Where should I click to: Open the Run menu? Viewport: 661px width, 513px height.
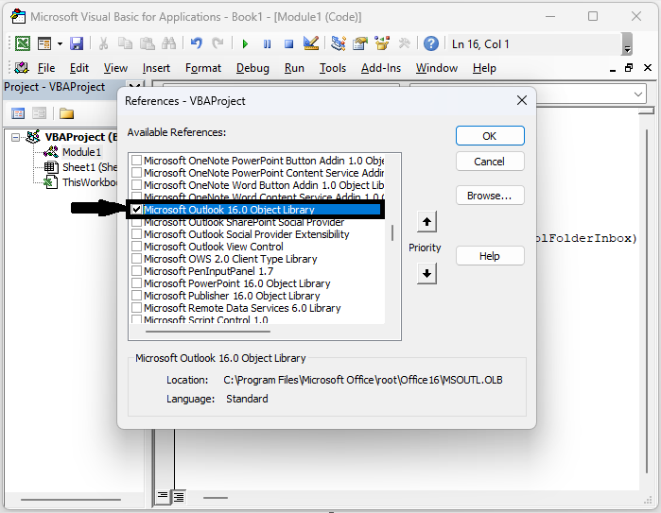[x=294, y=68]
